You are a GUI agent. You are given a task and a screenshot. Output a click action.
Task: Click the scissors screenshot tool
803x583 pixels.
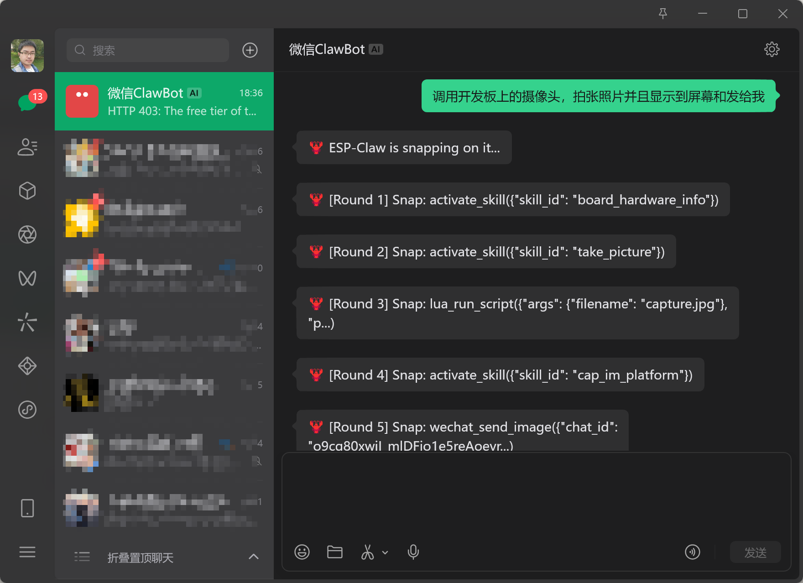[367, 552]
